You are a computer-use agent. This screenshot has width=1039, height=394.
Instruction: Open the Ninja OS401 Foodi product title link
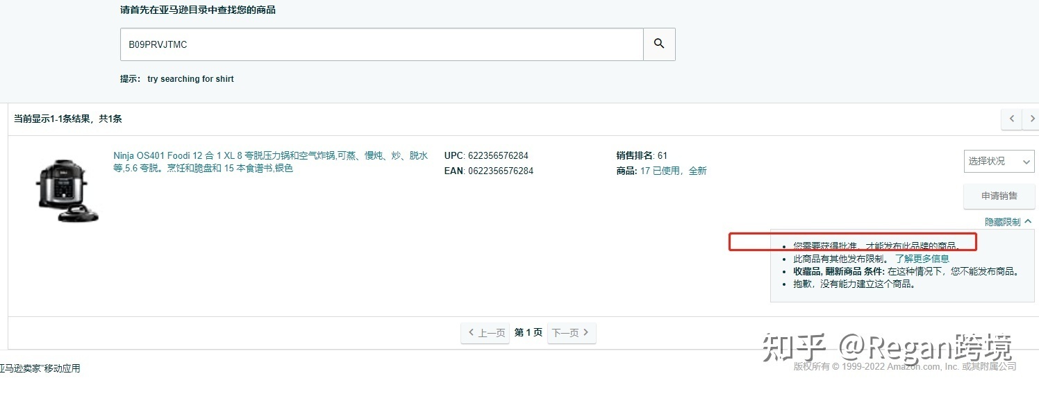tap(271, 162)
